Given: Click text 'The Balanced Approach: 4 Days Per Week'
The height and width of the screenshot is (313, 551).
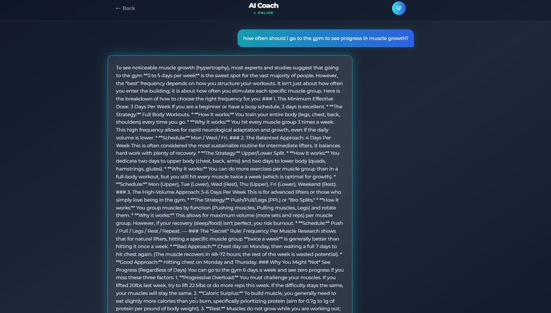Looking at the screenshot, I should point(223,141).
